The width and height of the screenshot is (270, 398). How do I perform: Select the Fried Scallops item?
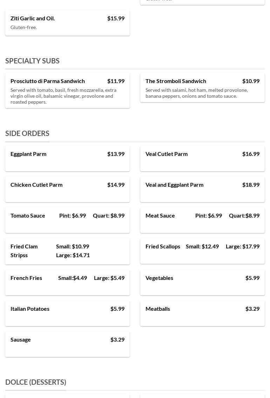coord(202,251)
